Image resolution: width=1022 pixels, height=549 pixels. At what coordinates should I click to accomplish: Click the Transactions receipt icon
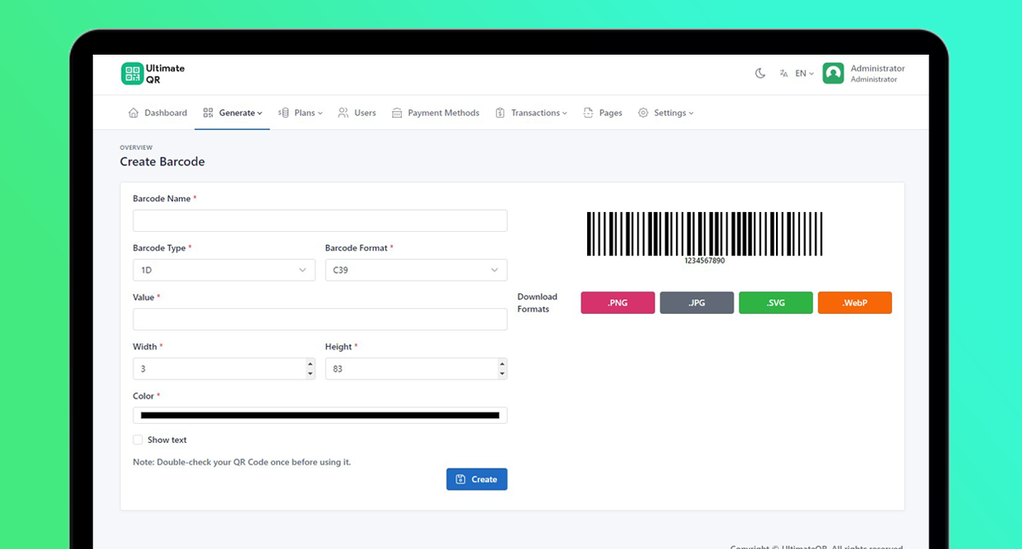pyautogui.click(x=499, y=112)
